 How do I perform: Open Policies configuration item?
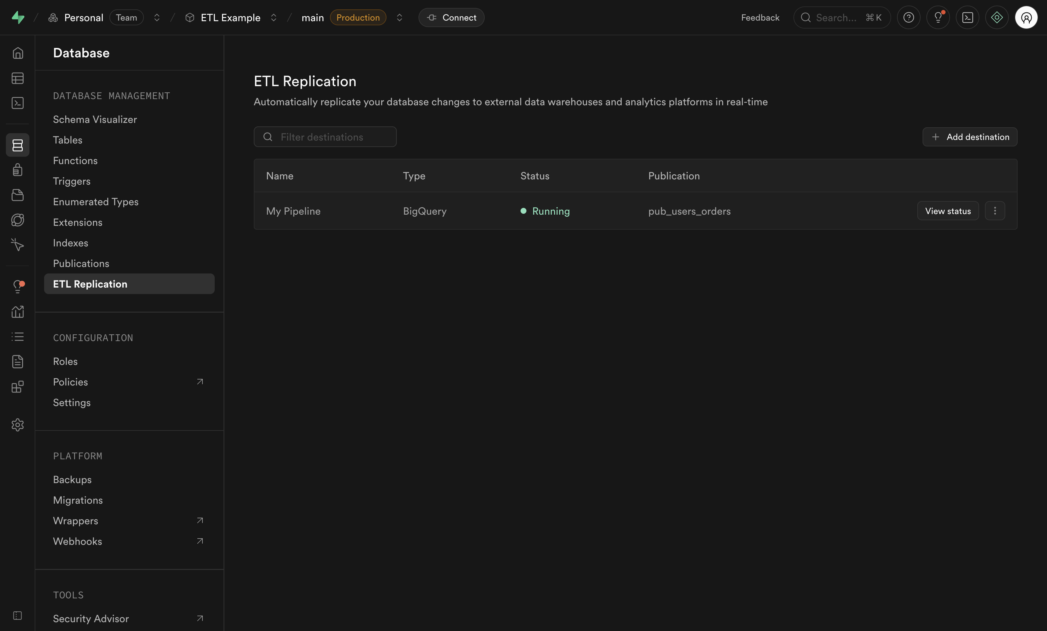tap(129, 382)
